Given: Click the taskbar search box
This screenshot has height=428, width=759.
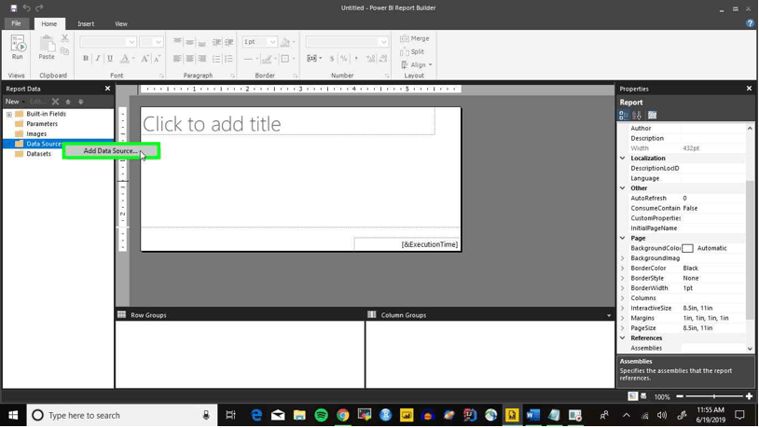Looking at the screenshot, I should click(x=121, y=416).
